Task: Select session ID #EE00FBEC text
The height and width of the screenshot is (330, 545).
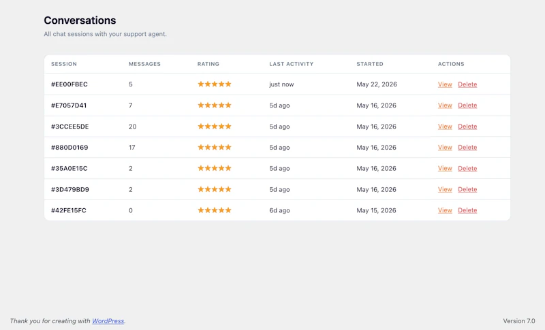Action: [69, 84]
